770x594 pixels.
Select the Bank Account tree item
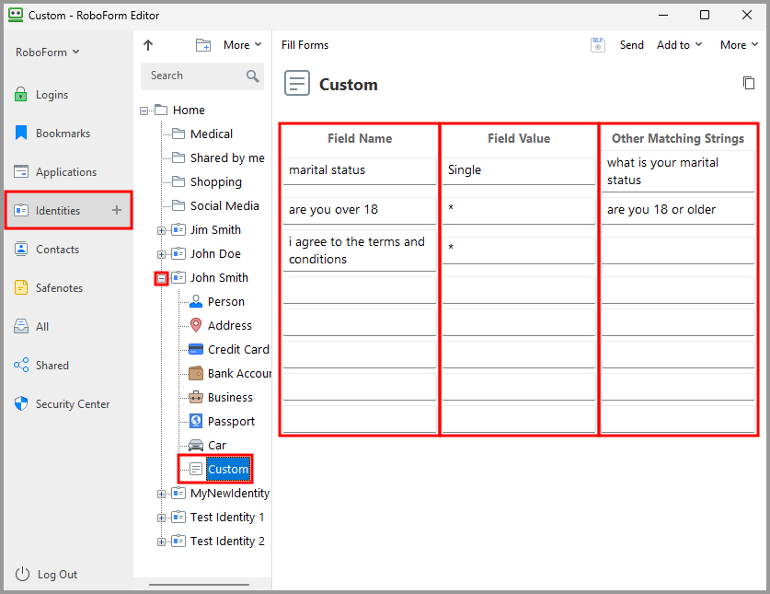tap(230, 374)
